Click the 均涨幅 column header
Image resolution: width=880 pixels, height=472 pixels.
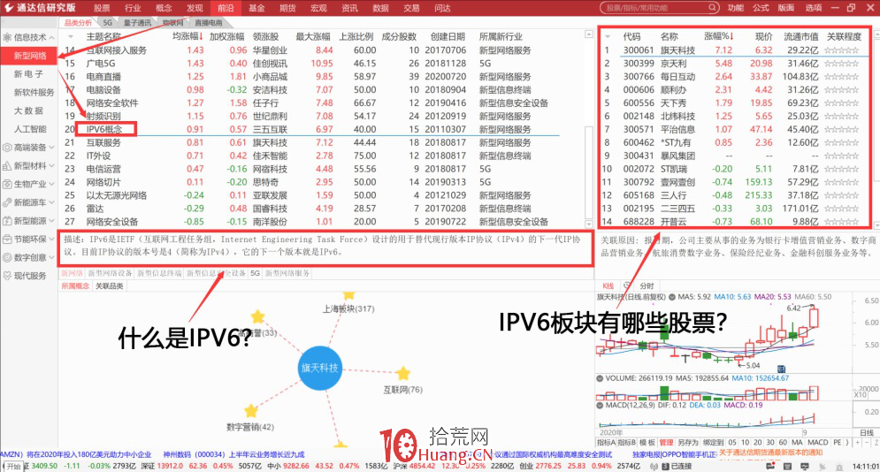(188, 36)
